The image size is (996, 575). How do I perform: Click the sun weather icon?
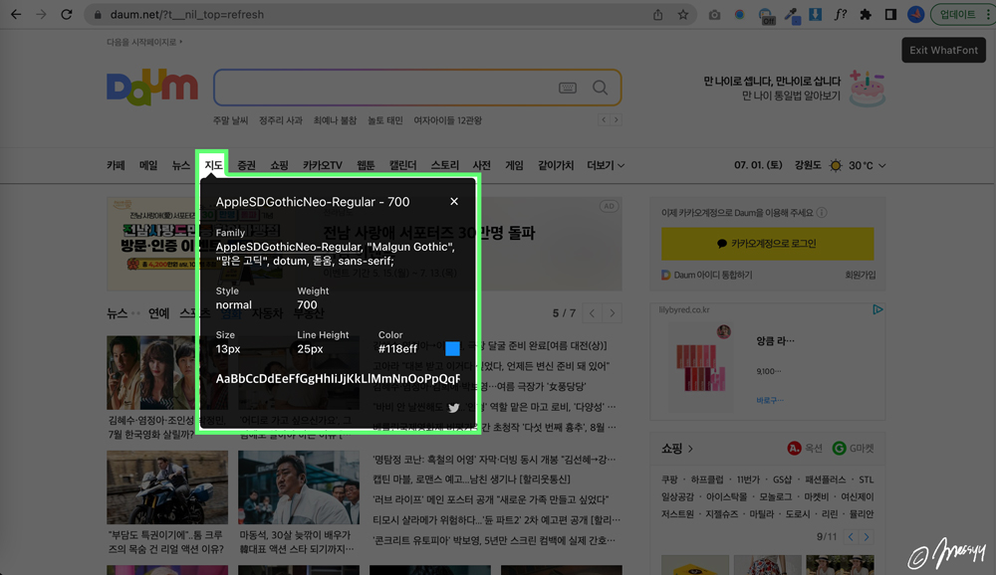pyautogui.click(x=836, y=166)
